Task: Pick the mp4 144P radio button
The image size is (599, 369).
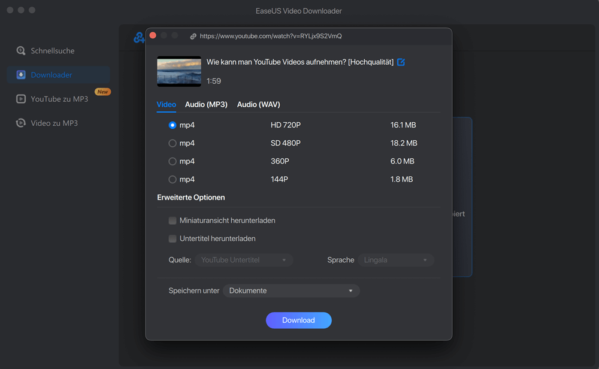Action: 173,179
